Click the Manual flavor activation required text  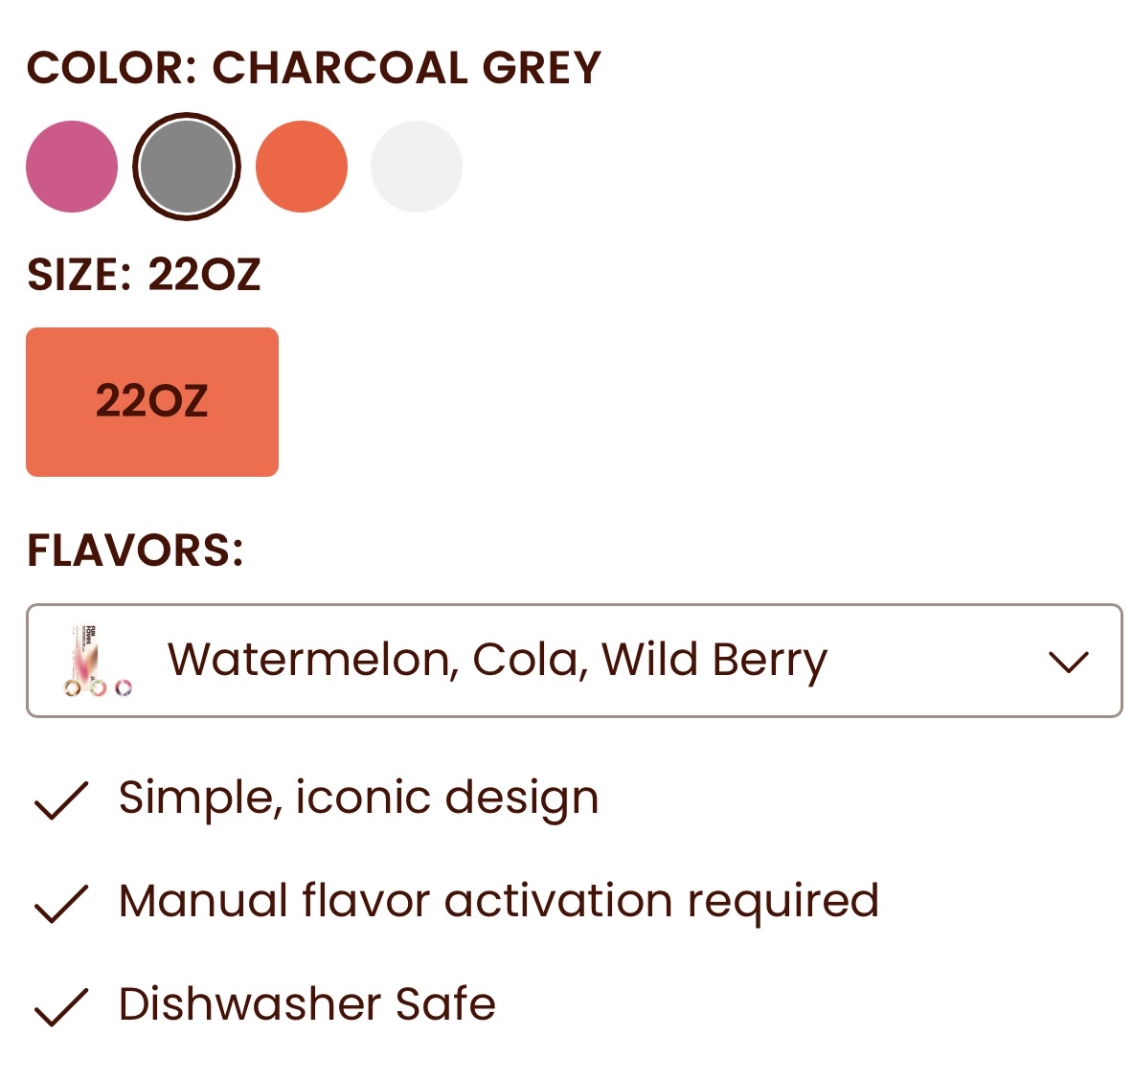(498, 901)
